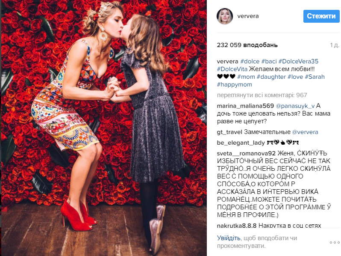Viewport: 341px width, 256px height.
Task: Expand all 967 comments
Action: click(262, 95)
